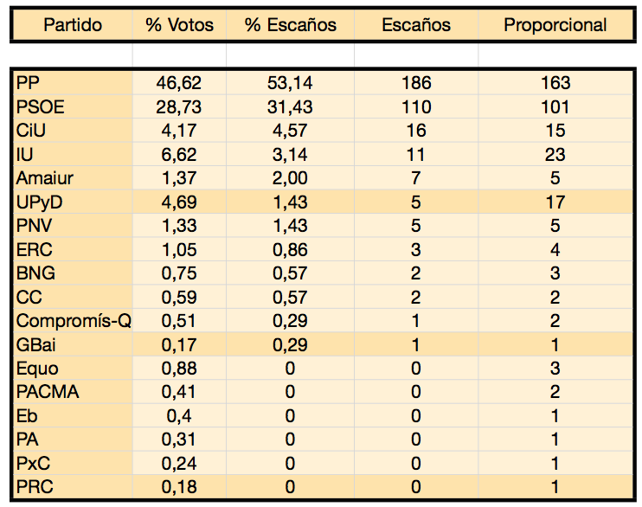Click the 163 proportional seats cell
642x507 pixels.
[x=555, y=83]
